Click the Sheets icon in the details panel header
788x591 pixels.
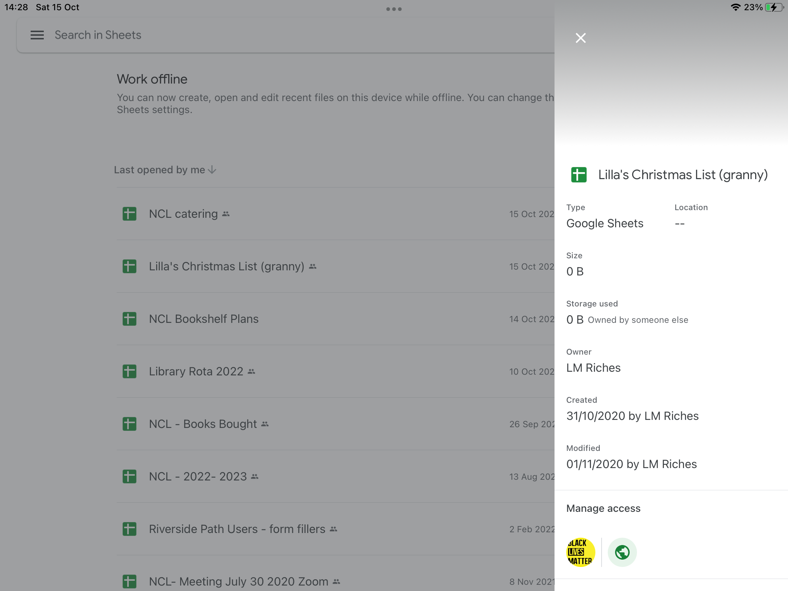tap(579, 175)
